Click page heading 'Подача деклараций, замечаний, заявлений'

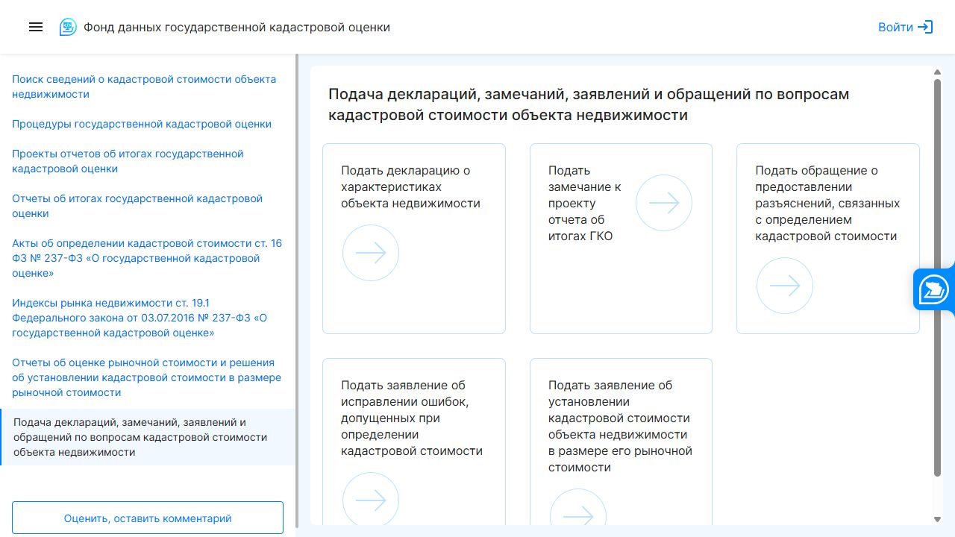click(589, 104)
